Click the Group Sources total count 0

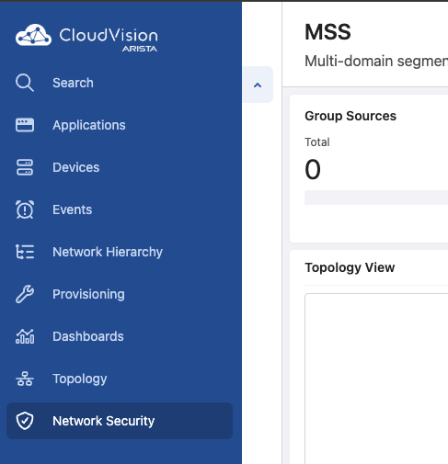click(313, 169)
